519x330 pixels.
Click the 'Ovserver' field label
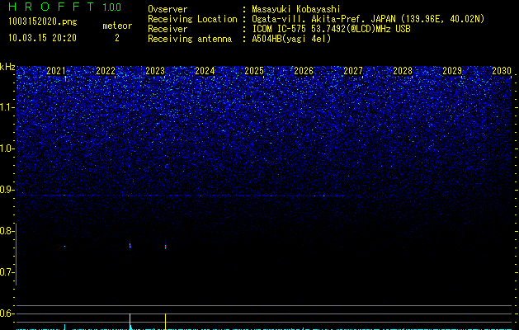(167, 9)
